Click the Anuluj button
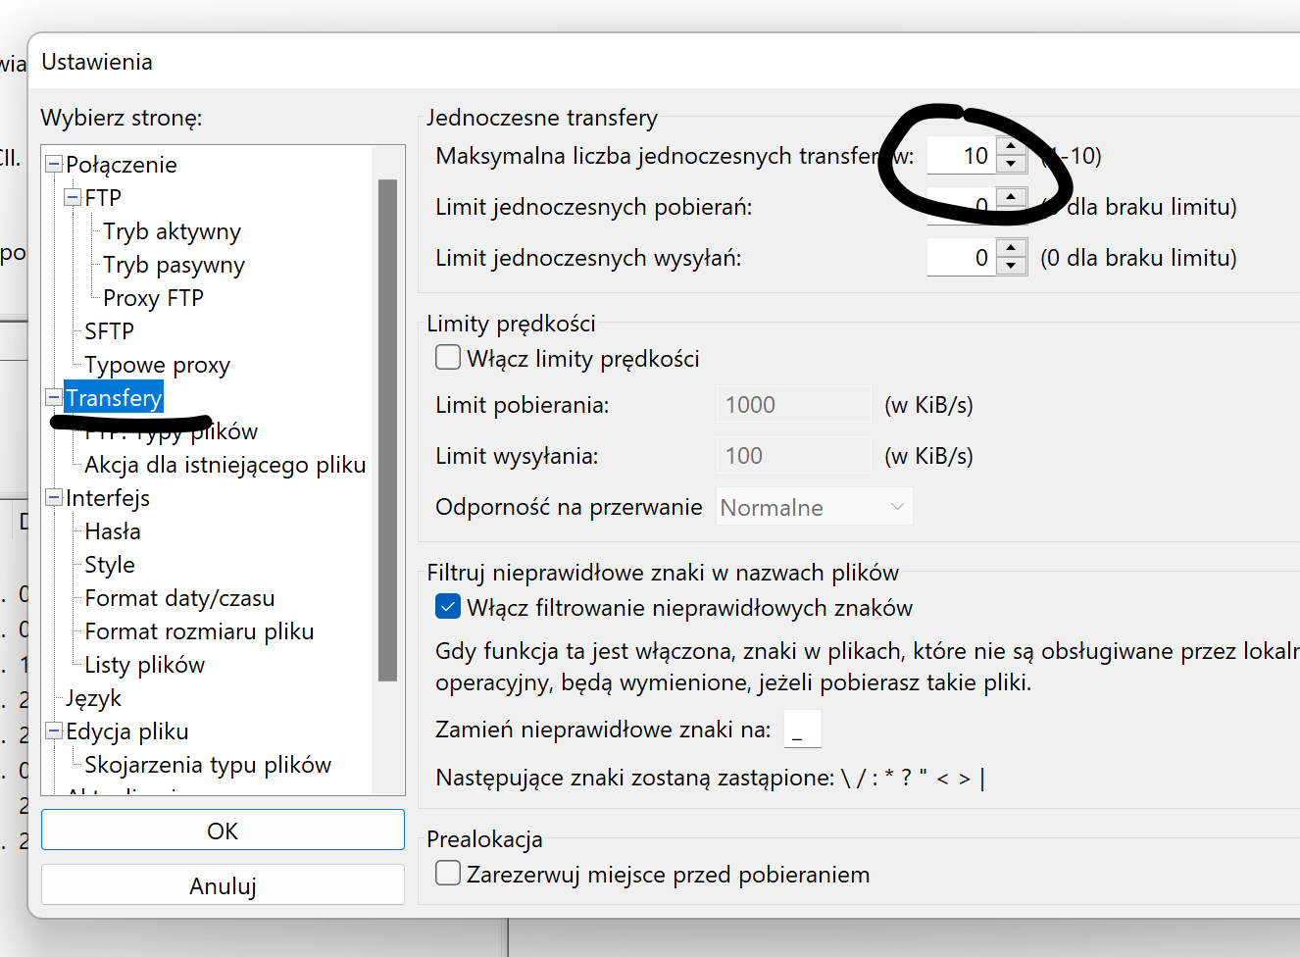Image resolution: width=1300 pixels, height=957 pixels. 223,885
